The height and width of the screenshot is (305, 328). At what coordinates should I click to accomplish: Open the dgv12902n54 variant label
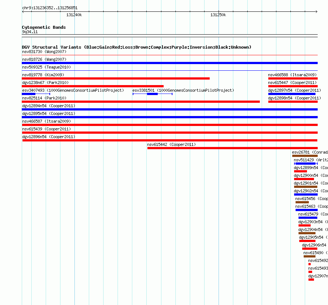coord(311,191)
